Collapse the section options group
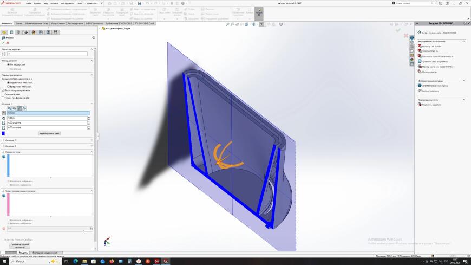Image resolution: width=471 pixels, height=265 pixels. [x=91, y=75]
